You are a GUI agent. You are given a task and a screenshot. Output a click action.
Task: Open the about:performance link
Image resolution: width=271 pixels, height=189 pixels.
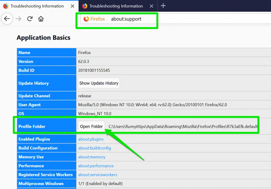[96, 166]
